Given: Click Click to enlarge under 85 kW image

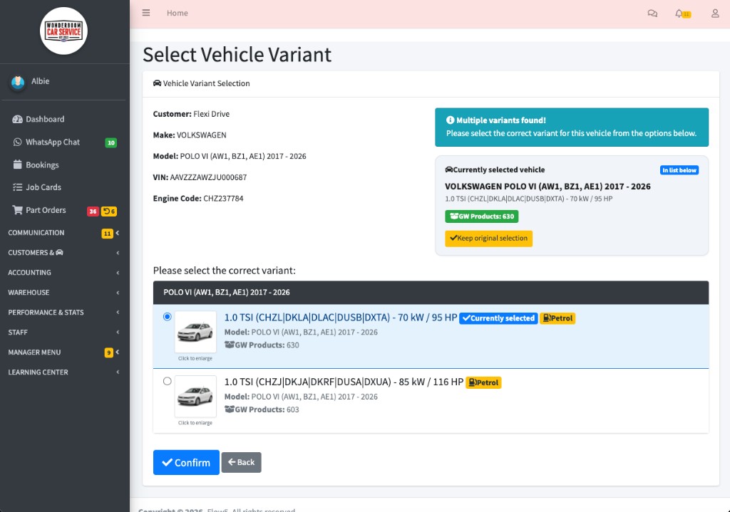Looking at the screenshot, I should (x=195, y=423).
